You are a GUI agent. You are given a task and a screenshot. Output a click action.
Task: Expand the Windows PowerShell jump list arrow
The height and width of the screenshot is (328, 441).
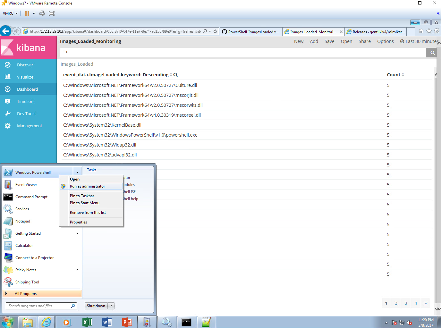coord(77,172)
